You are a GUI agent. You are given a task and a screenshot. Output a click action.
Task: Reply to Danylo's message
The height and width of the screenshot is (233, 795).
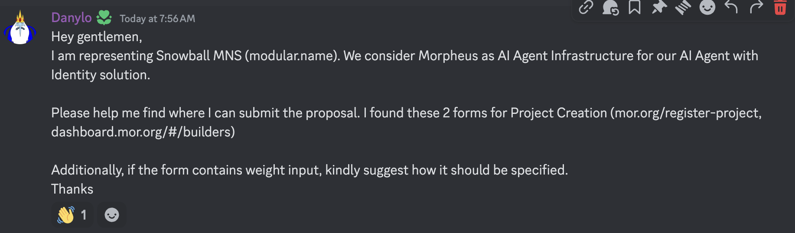point(732,7)
